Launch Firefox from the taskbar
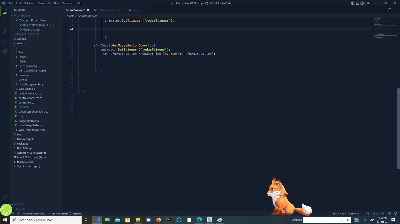Screen dimensions: 400x224 tap(158, 220)
